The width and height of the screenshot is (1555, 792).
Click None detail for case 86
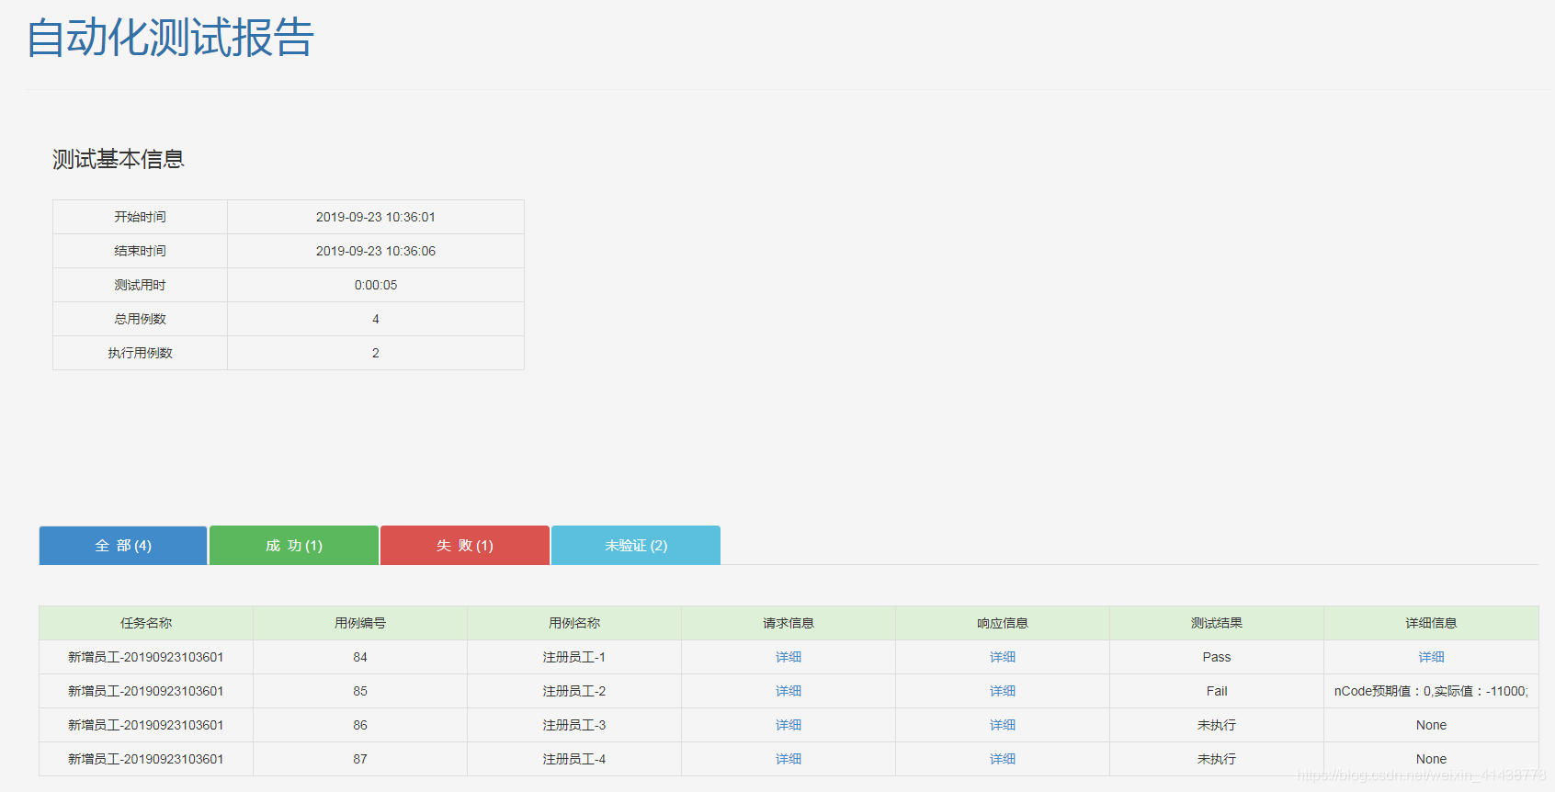tap(1431, 725)
